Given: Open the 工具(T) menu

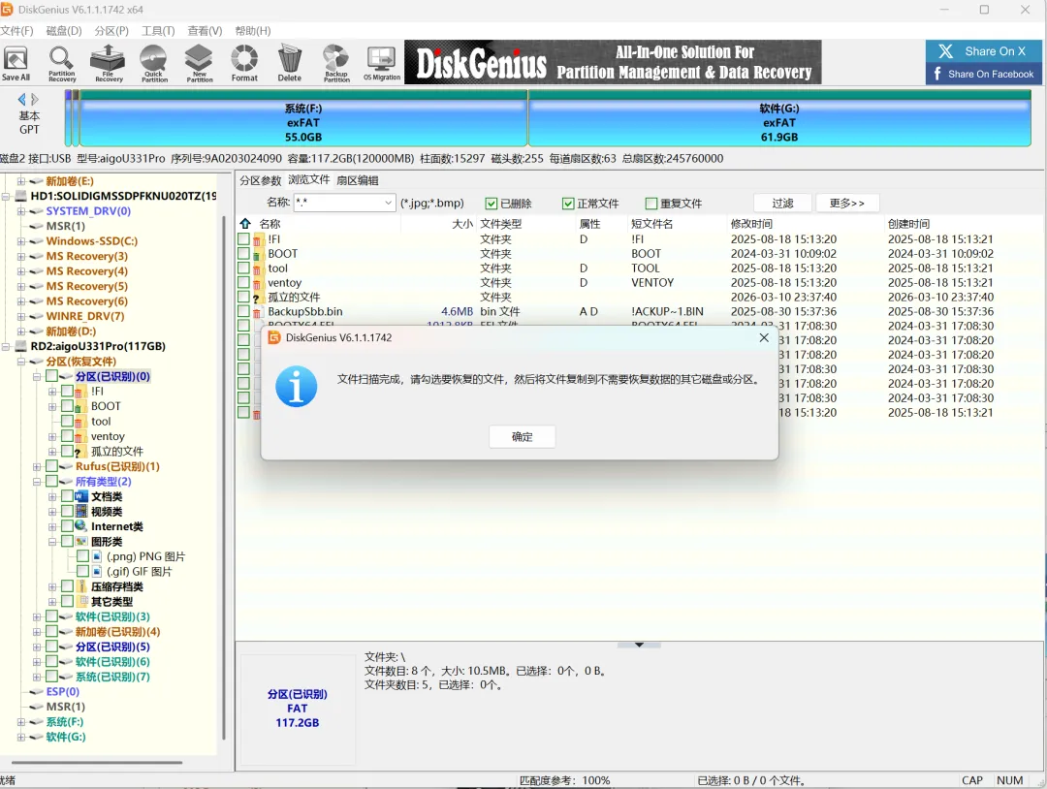Looking at the screenshot, I should (x=158, y=31).
